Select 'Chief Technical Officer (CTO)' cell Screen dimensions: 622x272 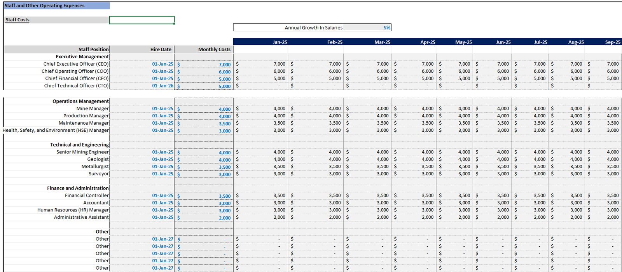57,86
